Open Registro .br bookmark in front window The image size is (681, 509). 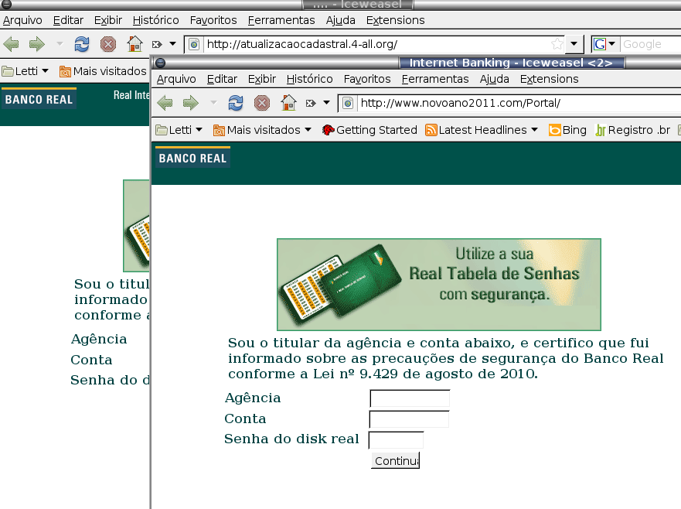632,130
